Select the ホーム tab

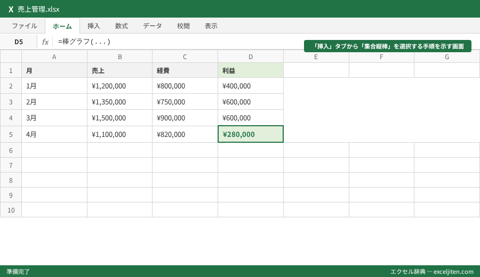click(62, 26)
